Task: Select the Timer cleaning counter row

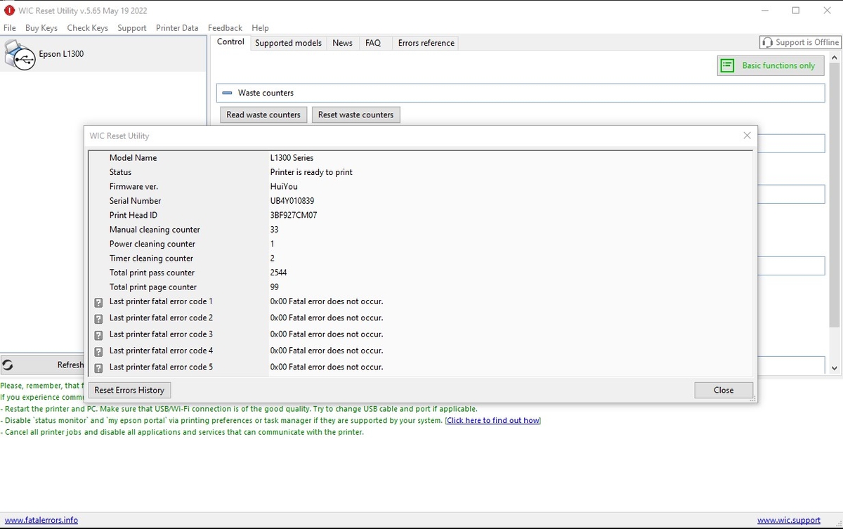Action: click(420, 259)
